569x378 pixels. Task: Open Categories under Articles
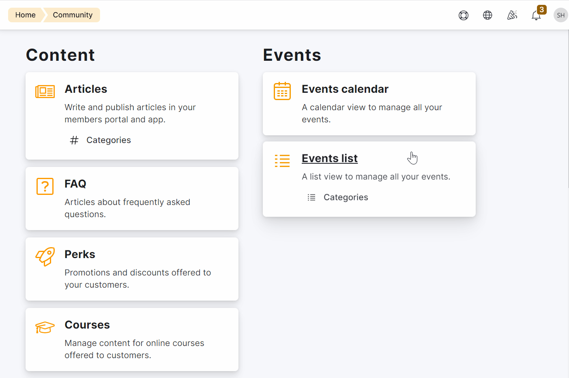pos(109,140)
